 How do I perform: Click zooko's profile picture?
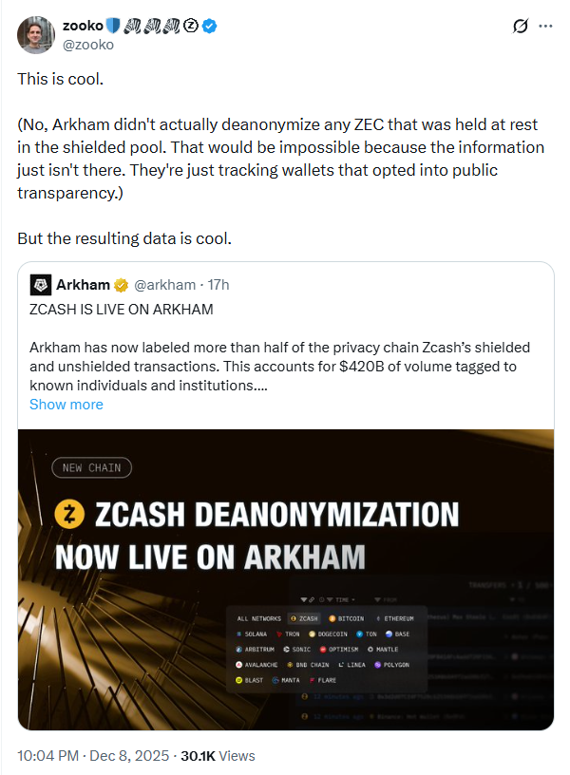click(x=35, y=35)
